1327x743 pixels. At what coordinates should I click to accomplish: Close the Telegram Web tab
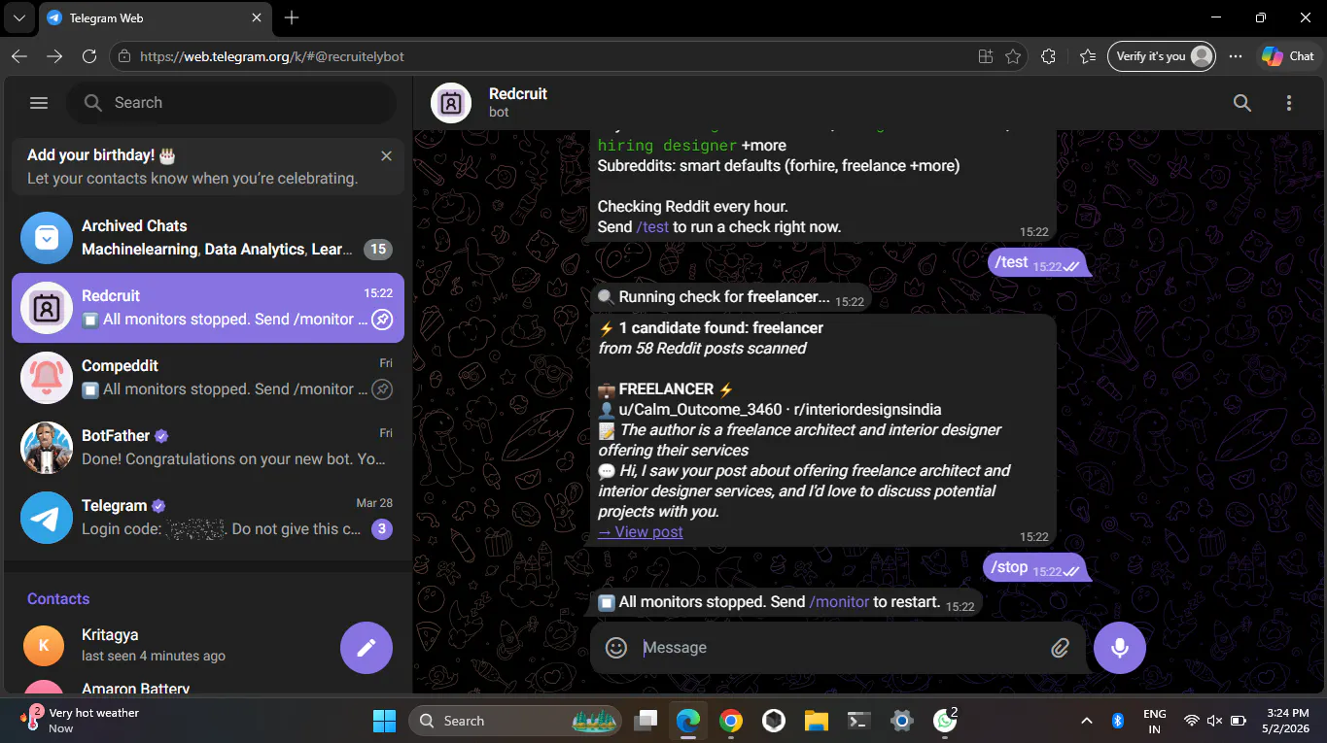pos(257,17)
